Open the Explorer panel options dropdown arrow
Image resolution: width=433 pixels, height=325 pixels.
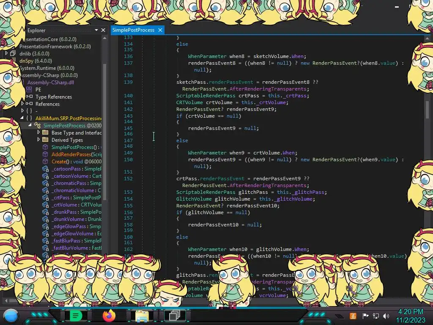96,30
